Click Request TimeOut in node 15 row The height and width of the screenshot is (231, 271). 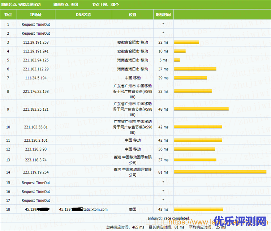[x=36, y=183]
